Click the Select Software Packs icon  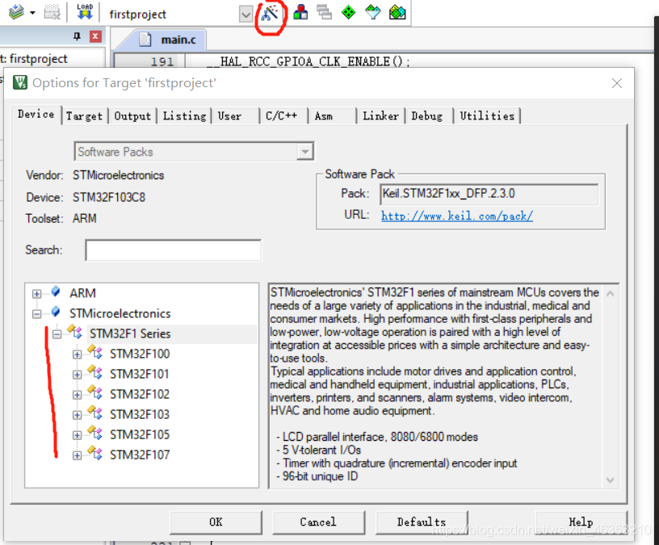373,13
